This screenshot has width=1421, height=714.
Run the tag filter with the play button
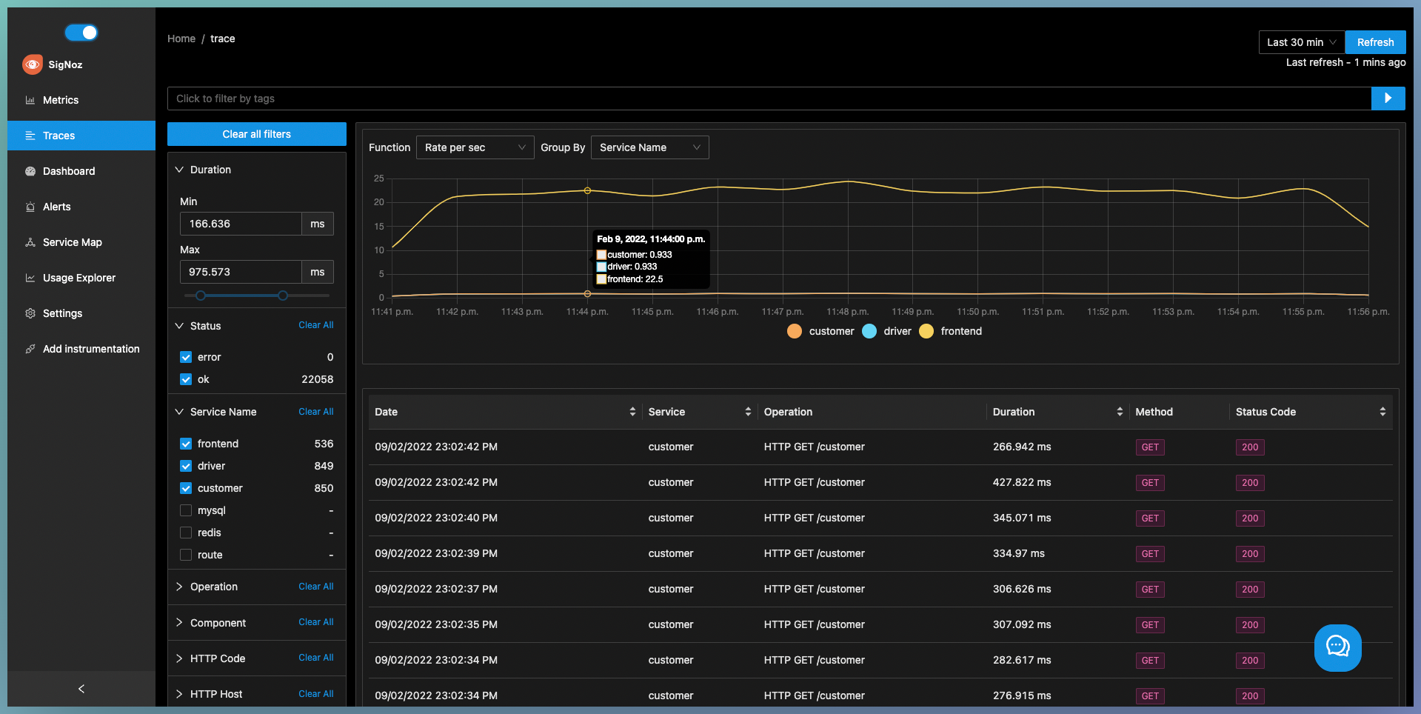click(1388, 99)
